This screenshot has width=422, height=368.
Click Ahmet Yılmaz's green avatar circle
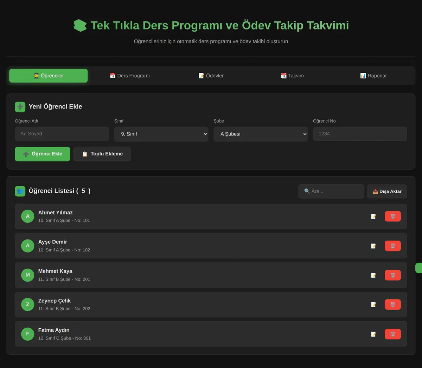28,216
